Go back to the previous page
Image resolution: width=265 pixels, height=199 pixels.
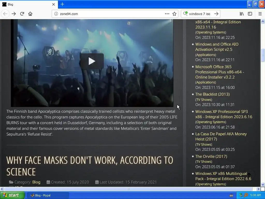coord(5,14)
